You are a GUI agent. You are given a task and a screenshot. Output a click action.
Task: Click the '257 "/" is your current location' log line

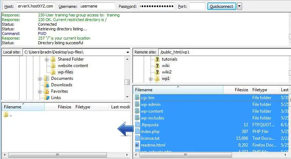click(64, 38)
